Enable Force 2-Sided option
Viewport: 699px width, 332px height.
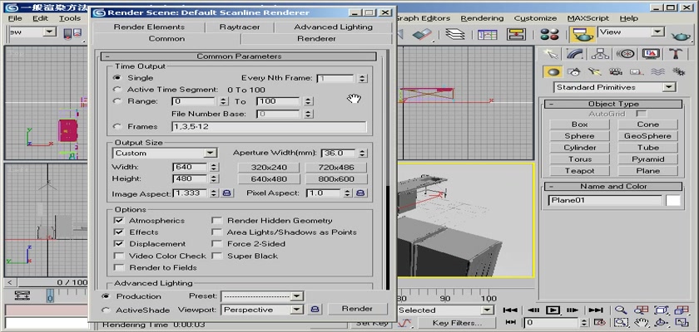point(216,243)
